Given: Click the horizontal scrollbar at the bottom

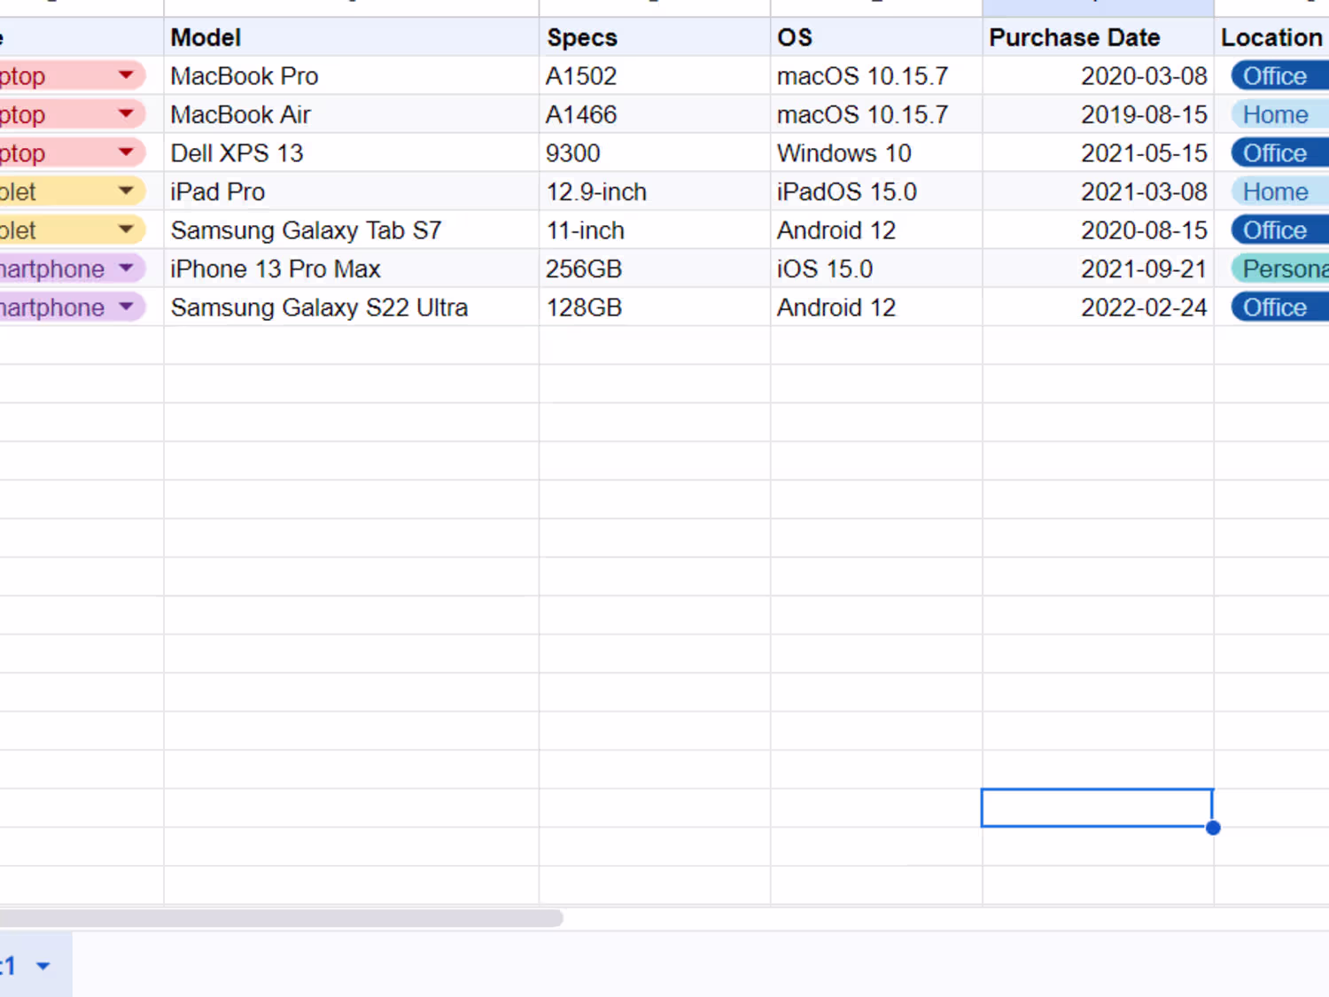Looking at the screenshot, I should (x=284, y=918).
